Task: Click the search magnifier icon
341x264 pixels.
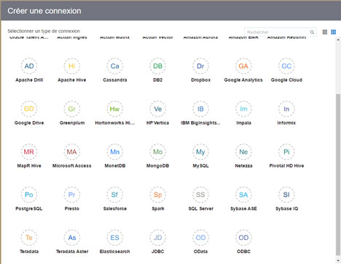Action: coord(312,32)
